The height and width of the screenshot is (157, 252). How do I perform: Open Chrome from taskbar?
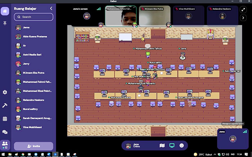point(23,154)
